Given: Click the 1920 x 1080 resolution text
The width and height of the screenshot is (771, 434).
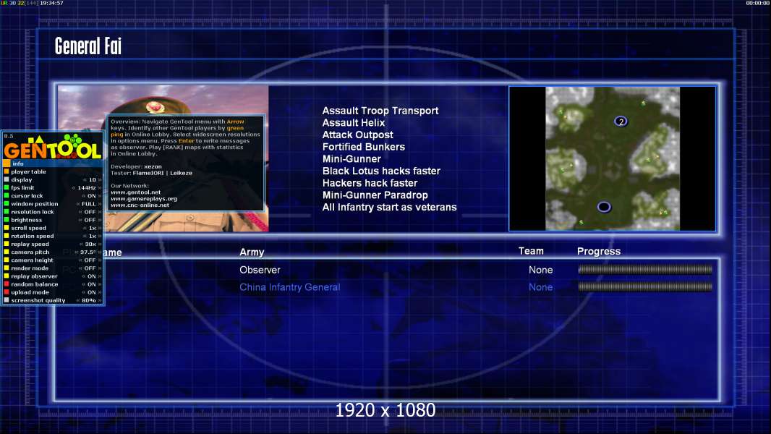Looking at the screenshot, I should tap(385, 410).
